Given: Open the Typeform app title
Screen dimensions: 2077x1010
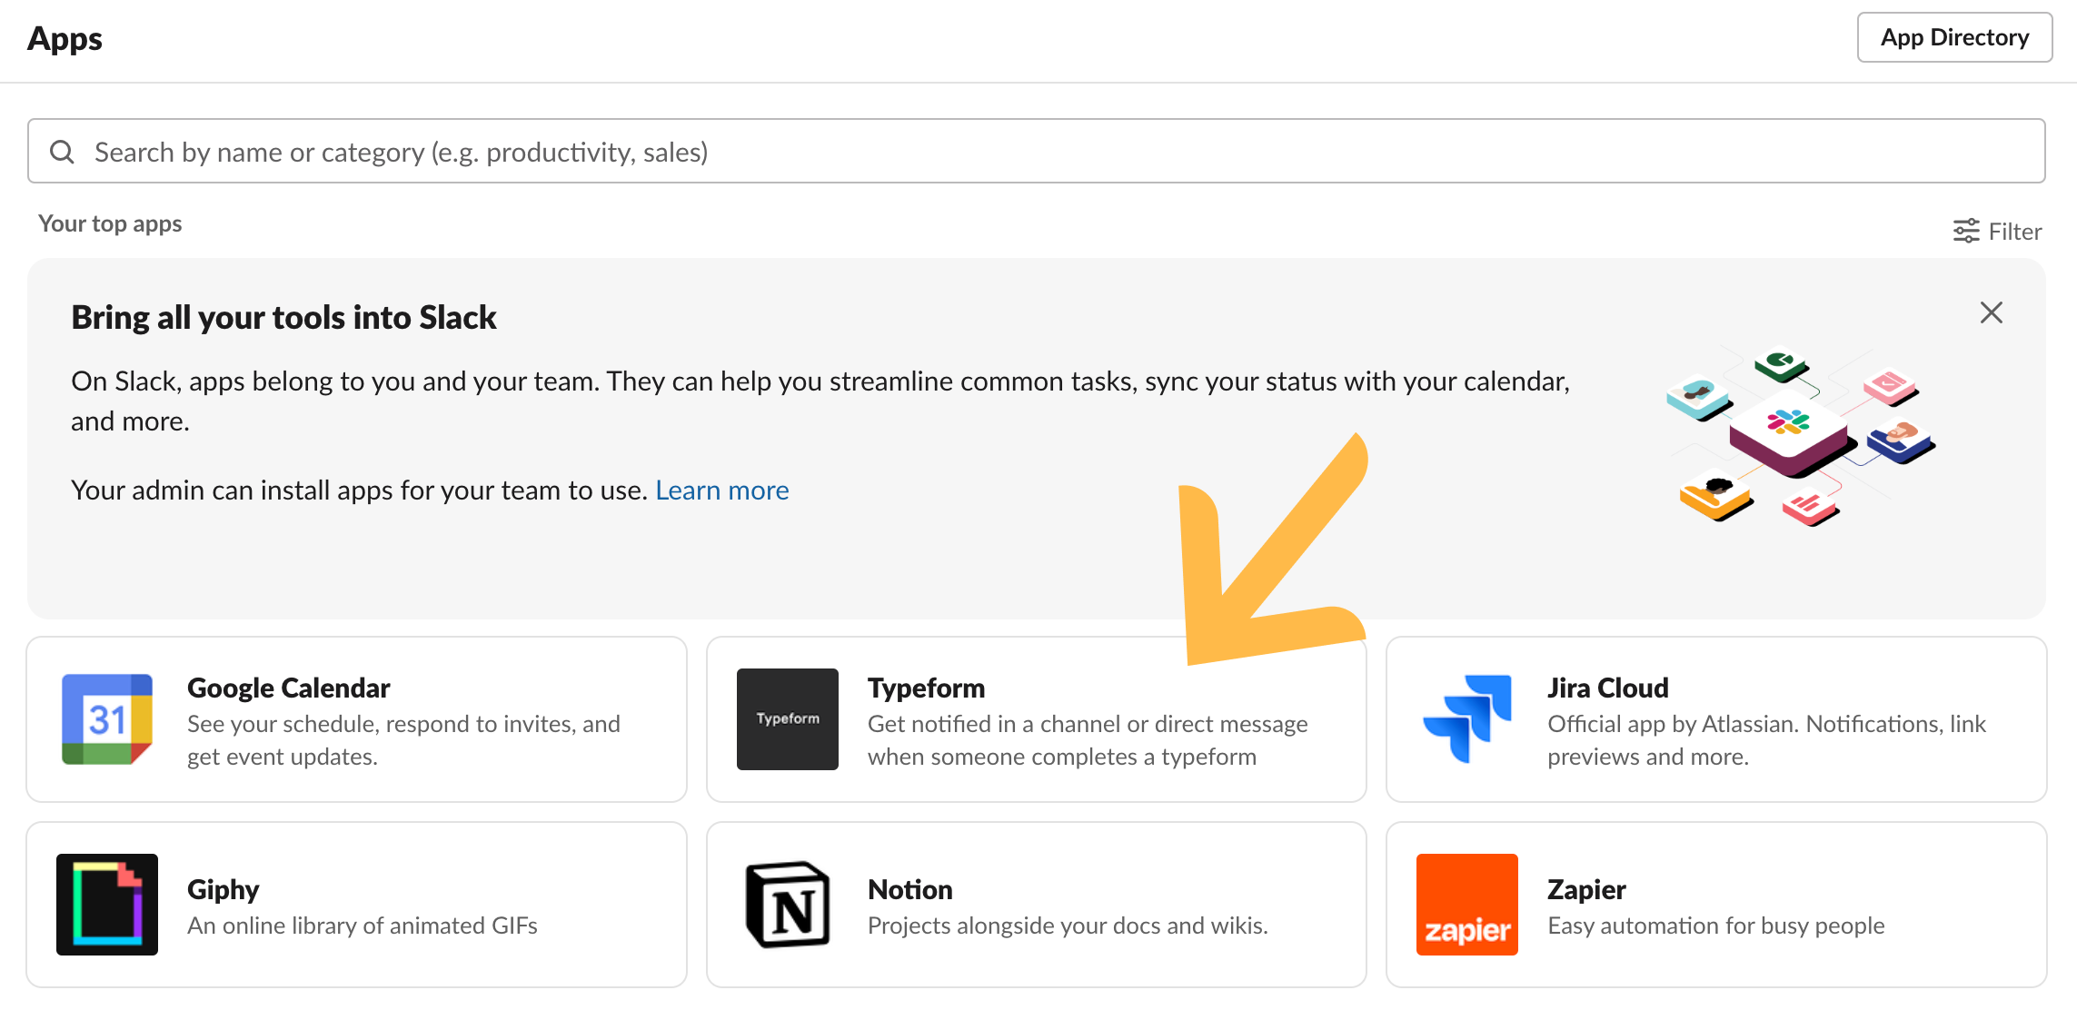Looking at the screenshot, I should [926, 688].
